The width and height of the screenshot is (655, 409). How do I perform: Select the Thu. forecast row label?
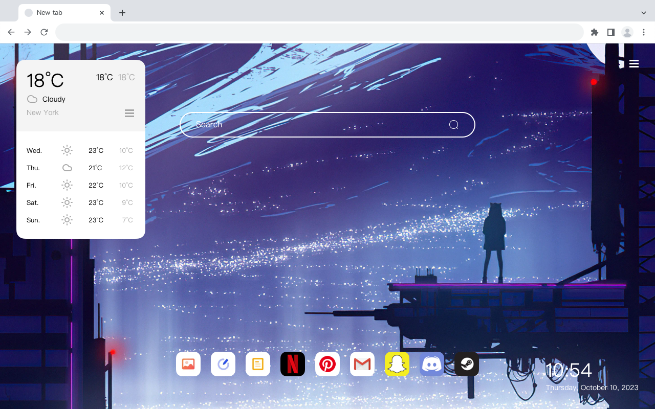click(33, 168)
